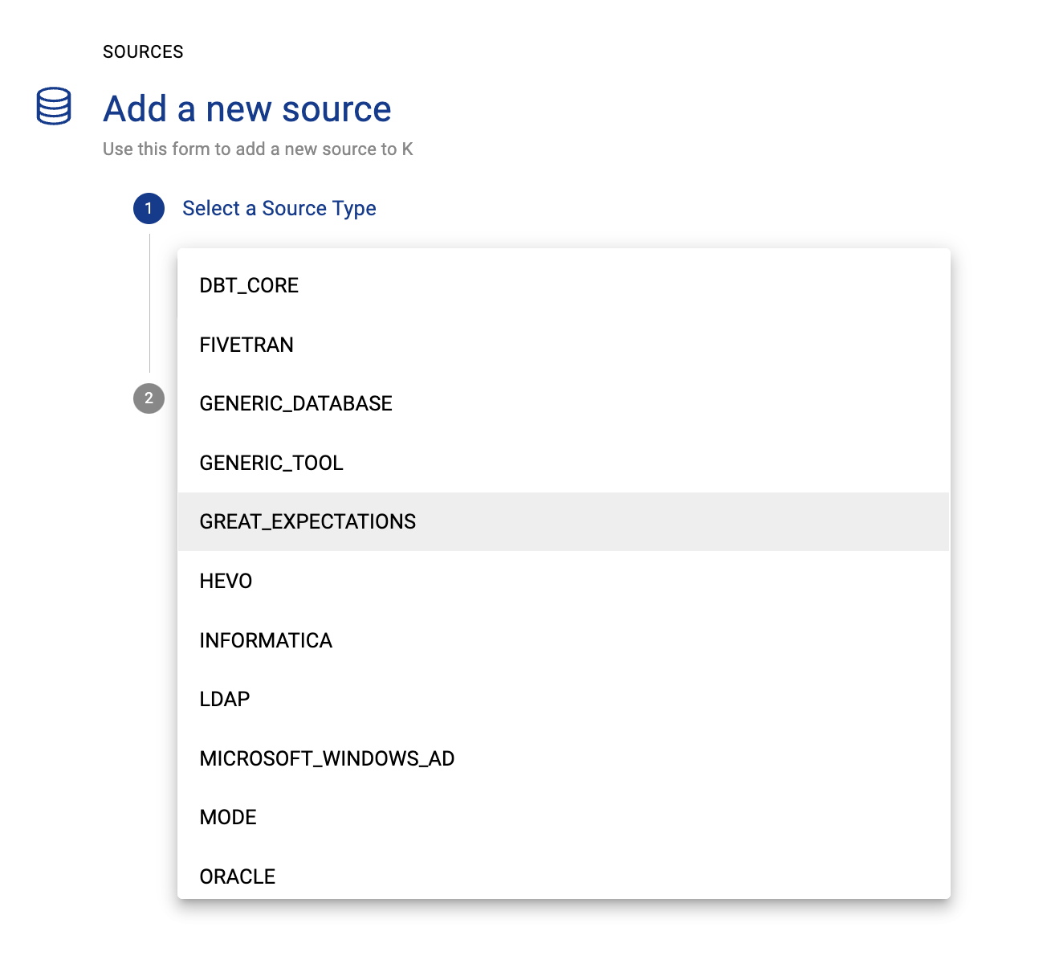Select DBT_CORE from the source list
This screenshot has width=1055, height=956.
pos(249,286)
